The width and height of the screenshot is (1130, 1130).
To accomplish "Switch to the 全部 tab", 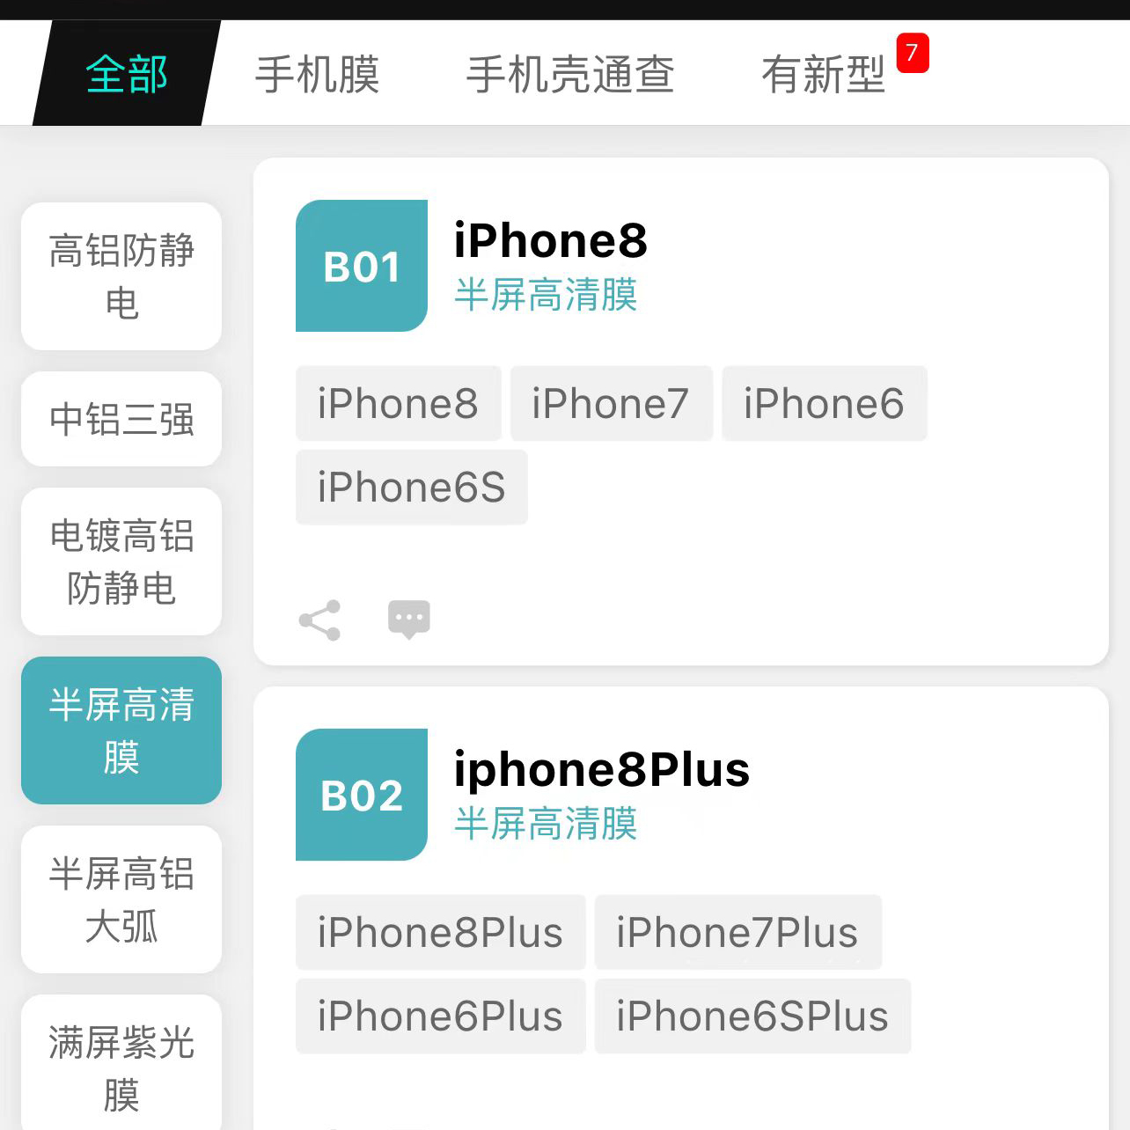I will 127,74.
